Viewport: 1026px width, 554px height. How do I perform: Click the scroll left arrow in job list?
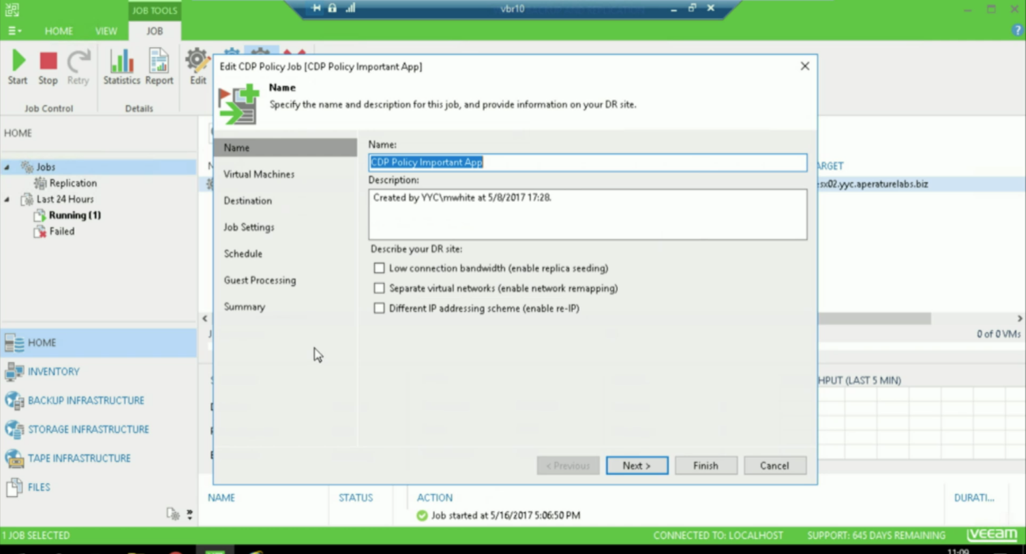tap(205, 319)
